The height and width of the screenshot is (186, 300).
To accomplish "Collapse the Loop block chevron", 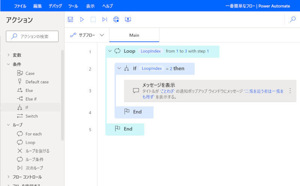I will (109, 51).
